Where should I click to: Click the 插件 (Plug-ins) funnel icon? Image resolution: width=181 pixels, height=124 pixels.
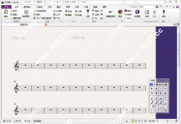(x=164, y=12)
